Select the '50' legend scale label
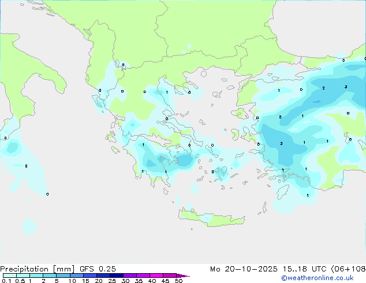 coord(178,281)
